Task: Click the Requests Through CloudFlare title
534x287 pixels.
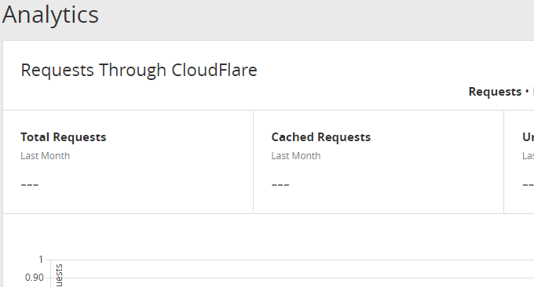Action: coord(139,71)
